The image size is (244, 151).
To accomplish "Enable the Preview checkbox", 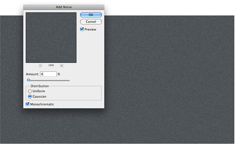I will (82, 30).
